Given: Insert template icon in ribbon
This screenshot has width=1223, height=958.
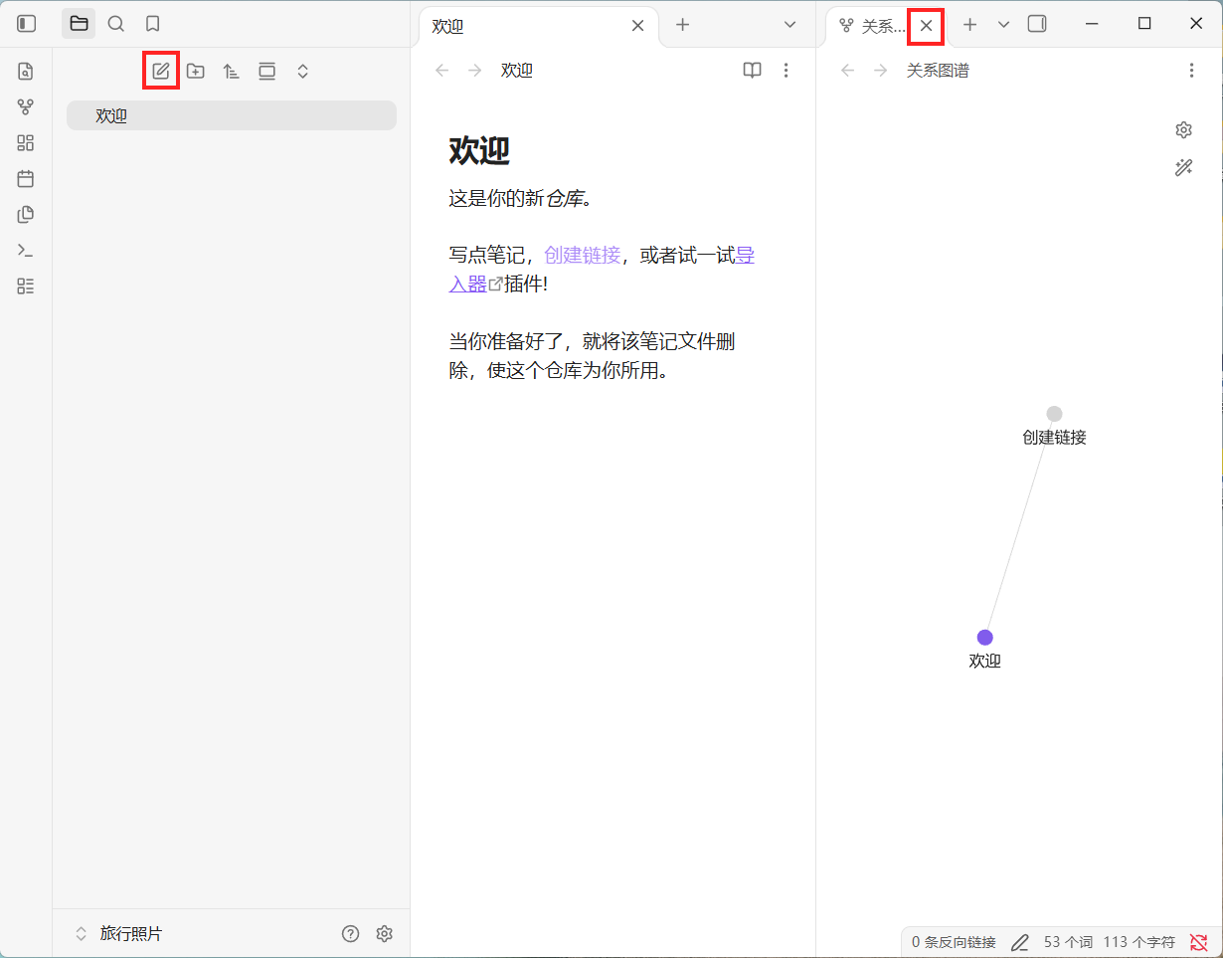Looking at the screenshot, I should (x=26, y=215).
